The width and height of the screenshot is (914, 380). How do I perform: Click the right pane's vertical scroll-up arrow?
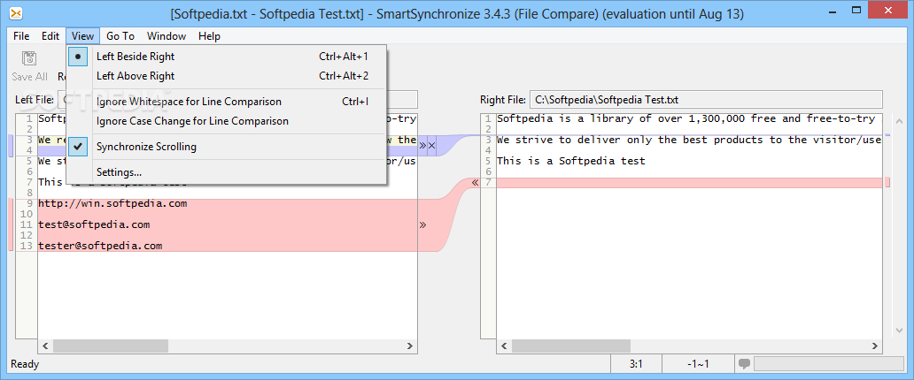tap(898, 120)
